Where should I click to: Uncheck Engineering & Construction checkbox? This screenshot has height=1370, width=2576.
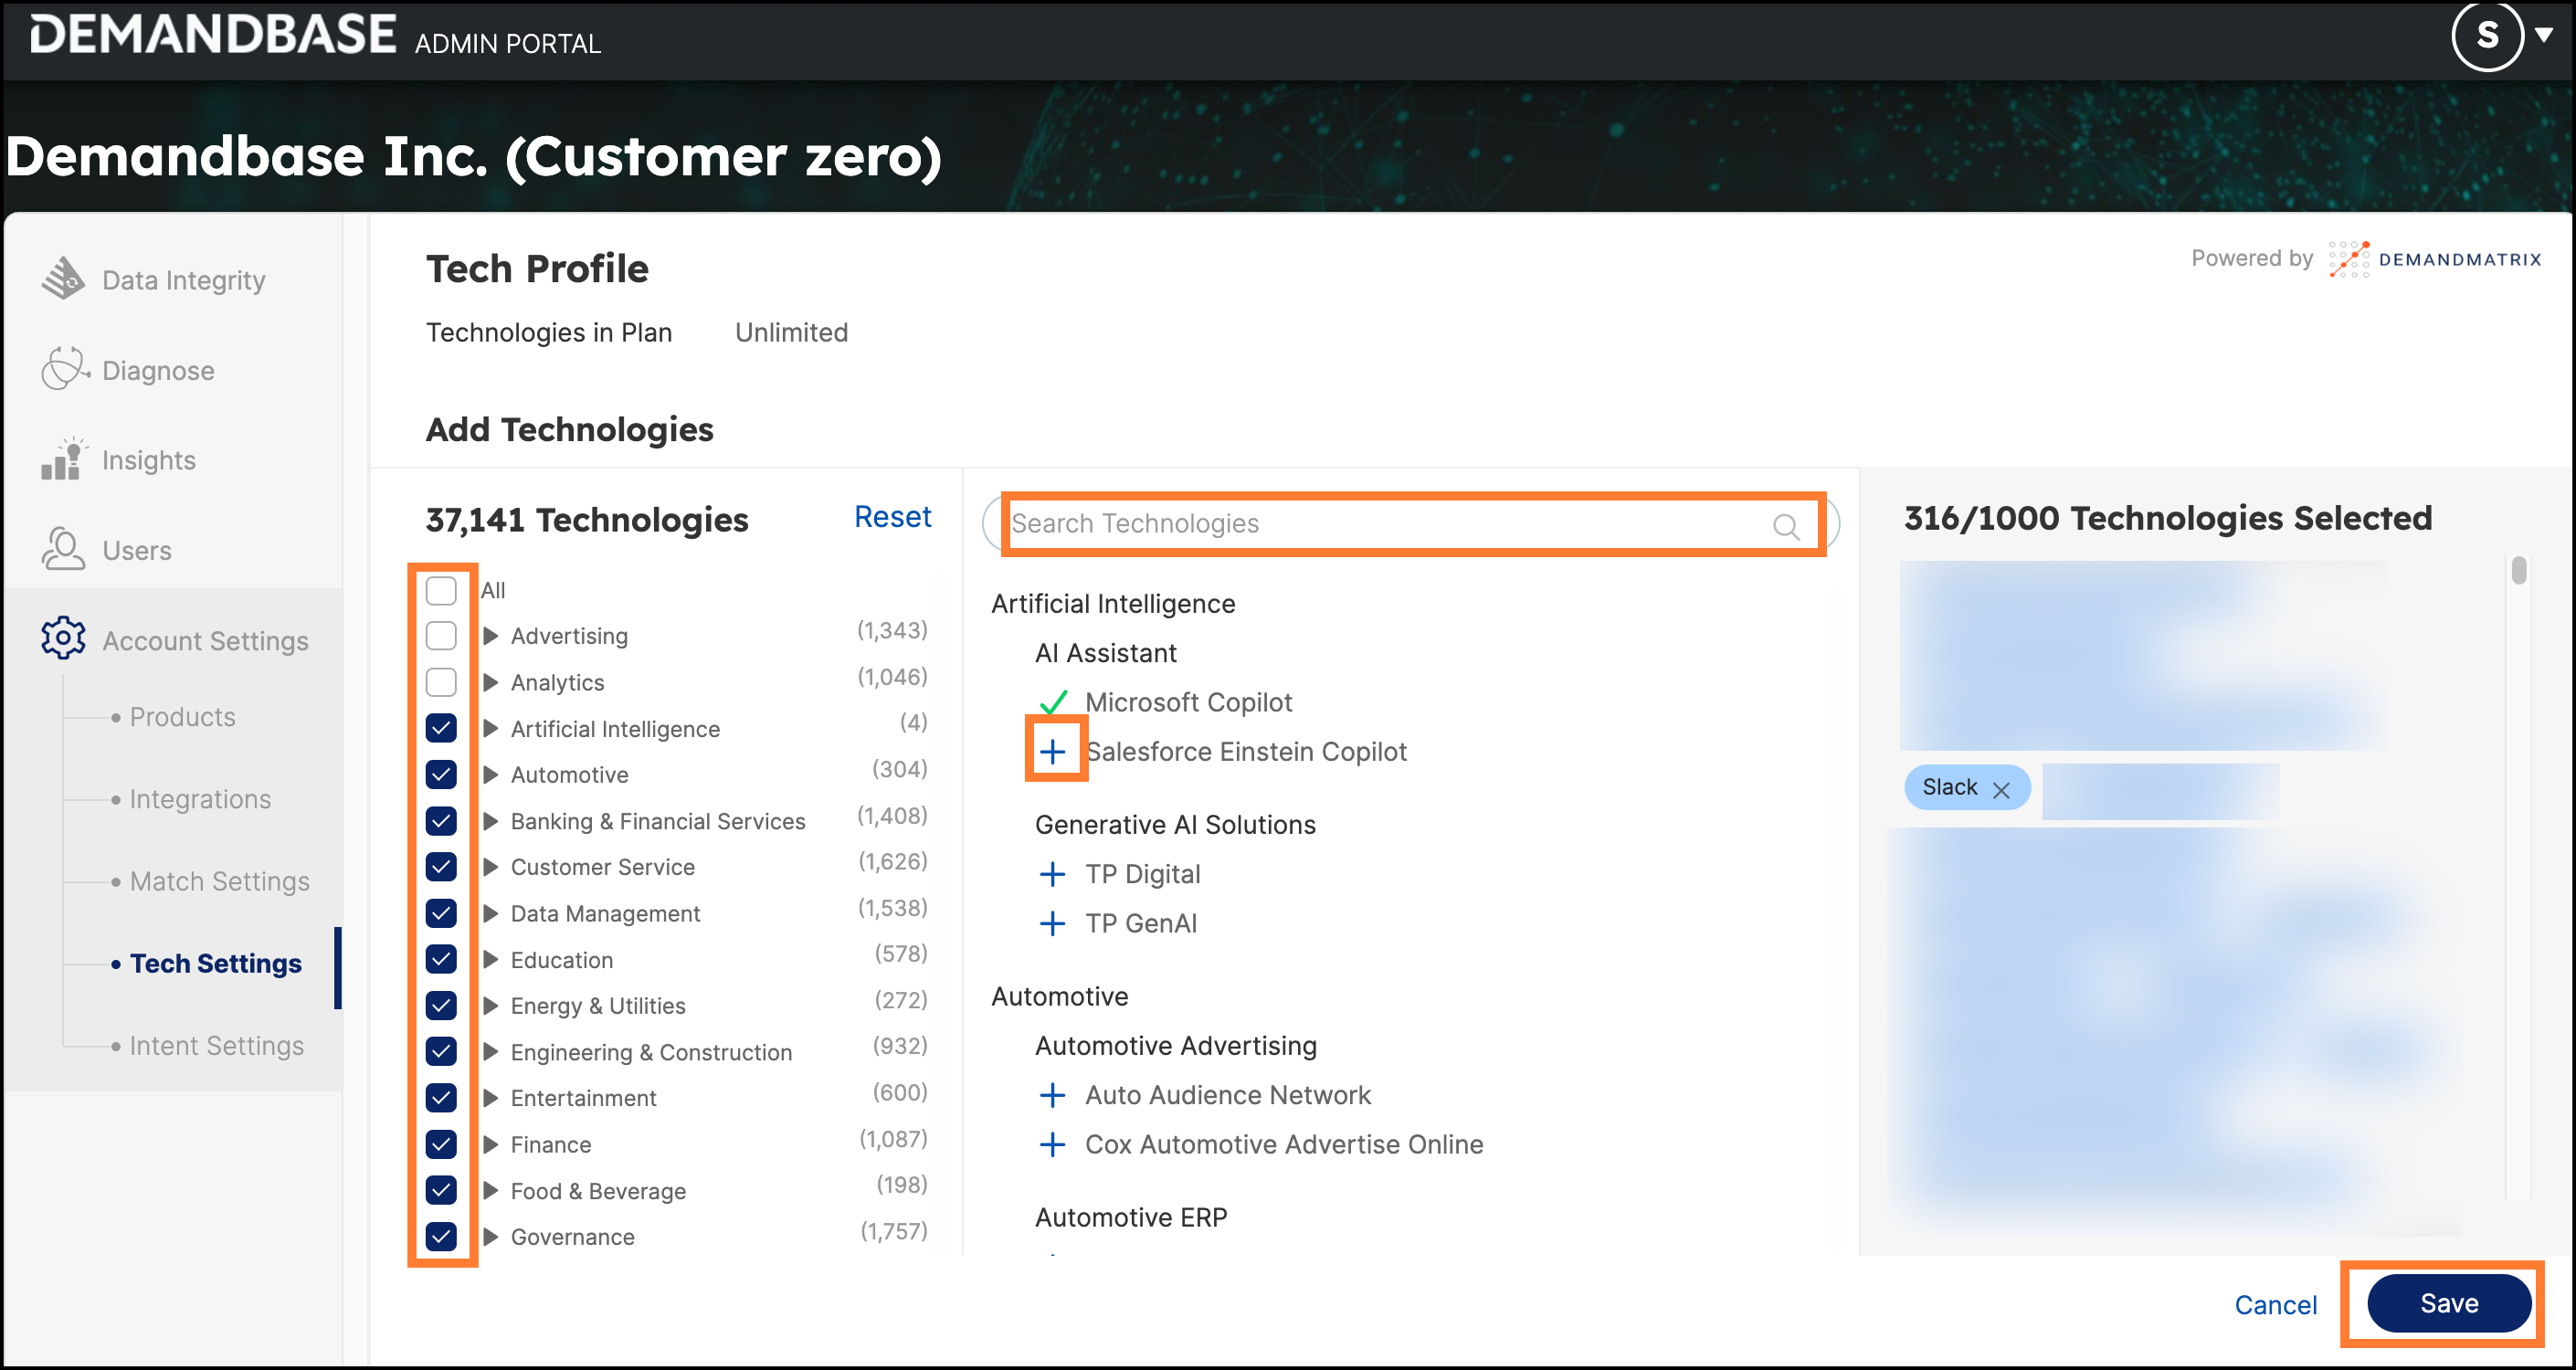[x=441, y=1052]
